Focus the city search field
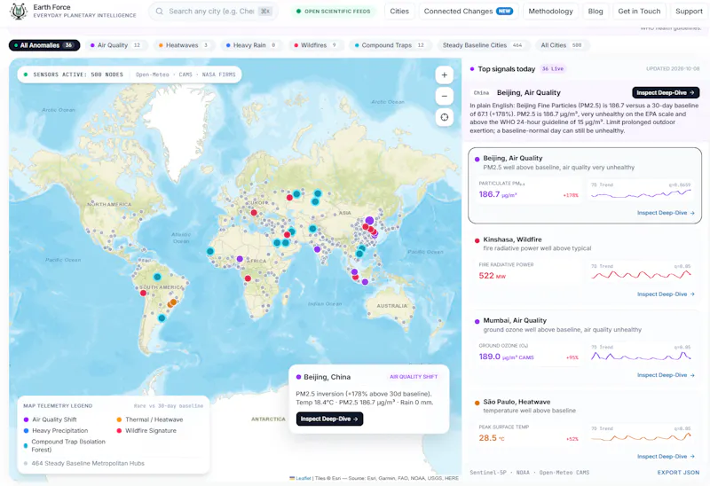This screenshot has width=710, height=486. [x=213, y=12]
